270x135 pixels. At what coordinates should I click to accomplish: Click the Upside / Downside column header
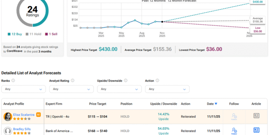coord(163,104)
